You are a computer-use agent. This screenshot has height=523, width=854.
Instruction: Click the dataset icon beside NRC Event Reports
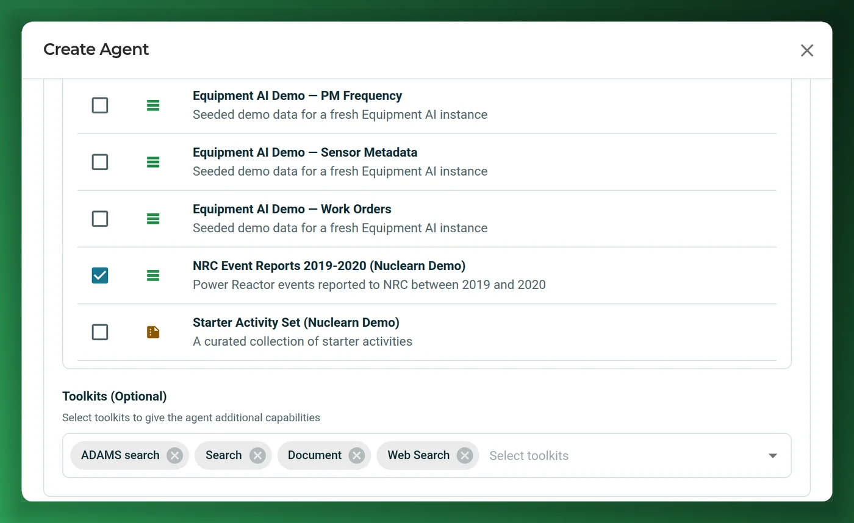tap(153, 276)
